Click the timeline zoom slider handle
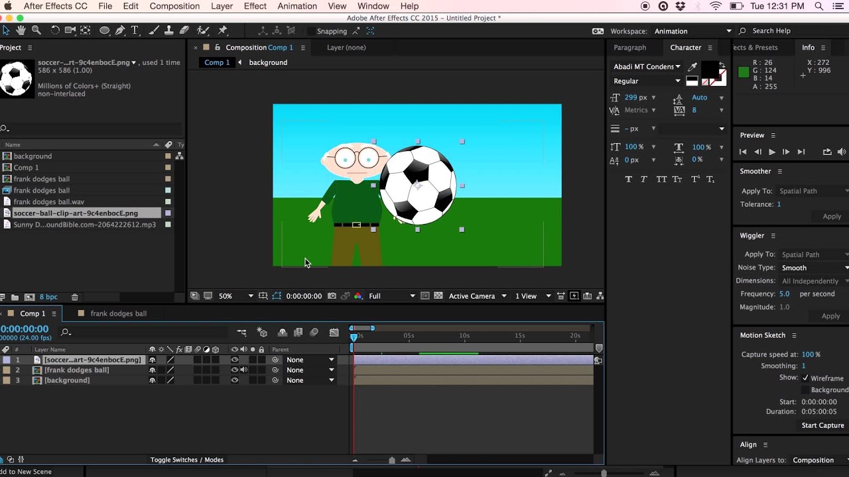This screenshot has width=849, height=477. click(x=391, y=460)
